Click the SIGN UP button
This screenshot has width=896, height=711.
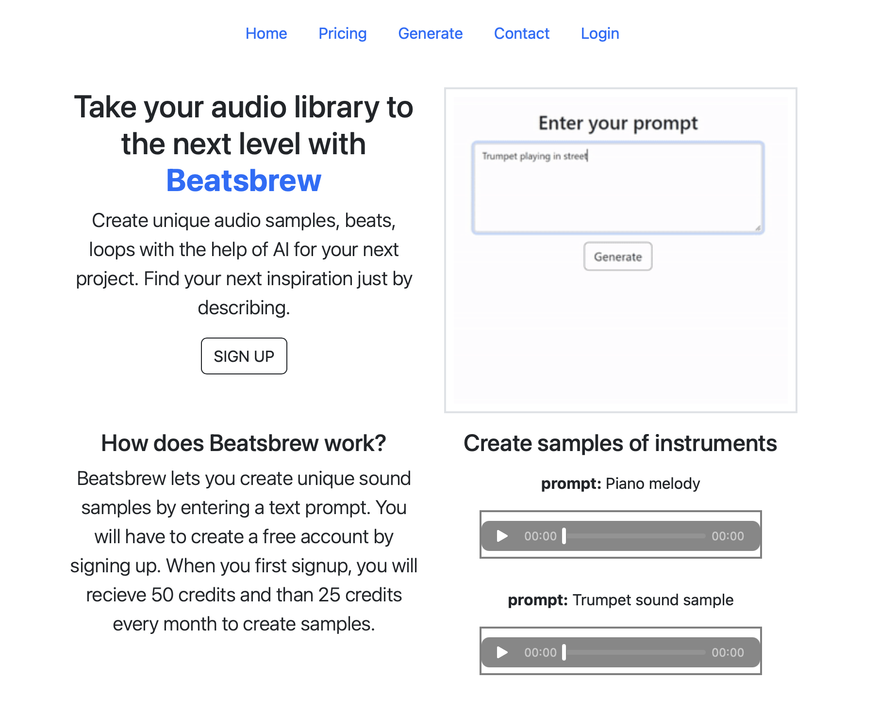pyautogui.click(x=244, y=356)
